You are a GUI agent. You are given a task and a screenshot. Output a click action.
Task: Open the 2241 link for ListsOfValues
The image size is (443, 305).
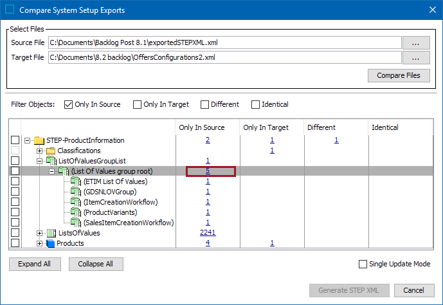point(208,233)
